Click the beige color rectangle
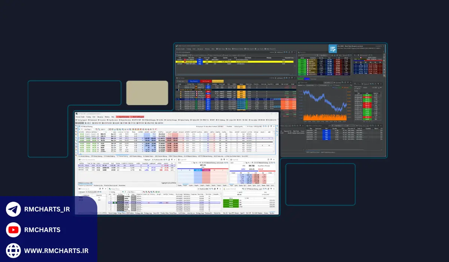 [147, 93]
